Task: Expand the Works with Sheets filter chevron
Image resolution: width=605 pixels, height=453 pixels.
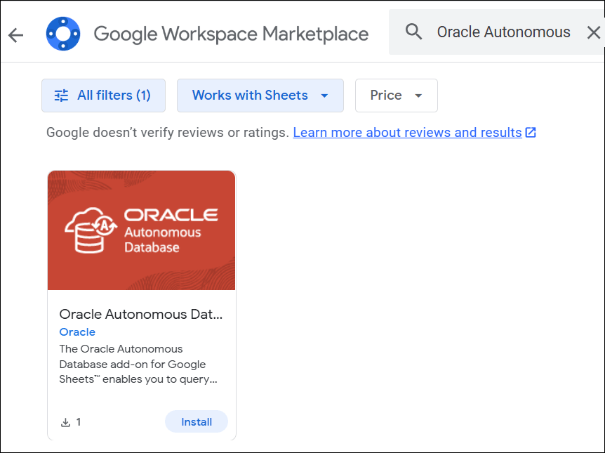Action: pyautogui.click(x=324, y=96)
